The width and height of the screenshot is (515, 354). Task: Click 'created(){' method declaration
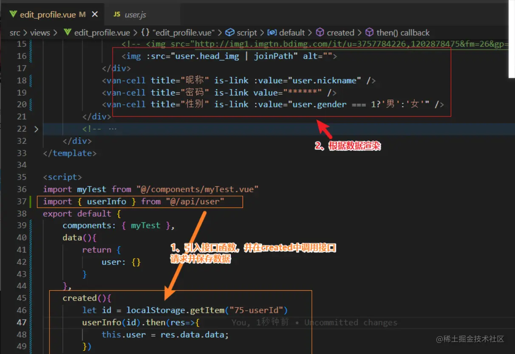[87, 298]
